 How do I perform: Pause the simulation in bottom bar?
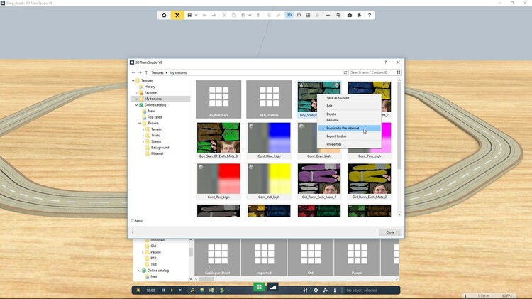coord(163,290)
